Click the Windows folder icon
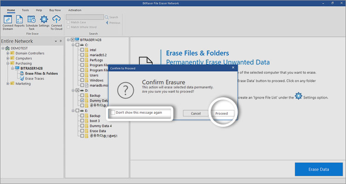 coord(87,80)
